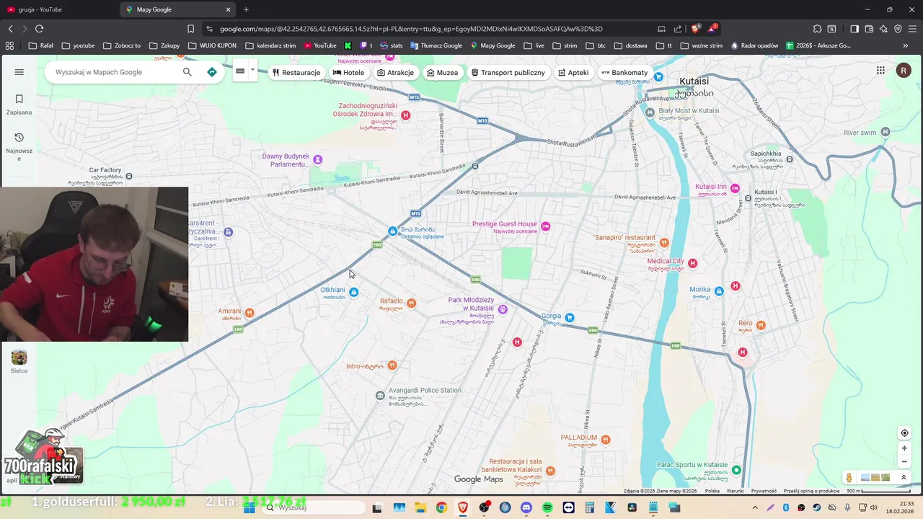923x519 pixels.
Task: Select the Mapy Google tab
Action: click(178, 9)
